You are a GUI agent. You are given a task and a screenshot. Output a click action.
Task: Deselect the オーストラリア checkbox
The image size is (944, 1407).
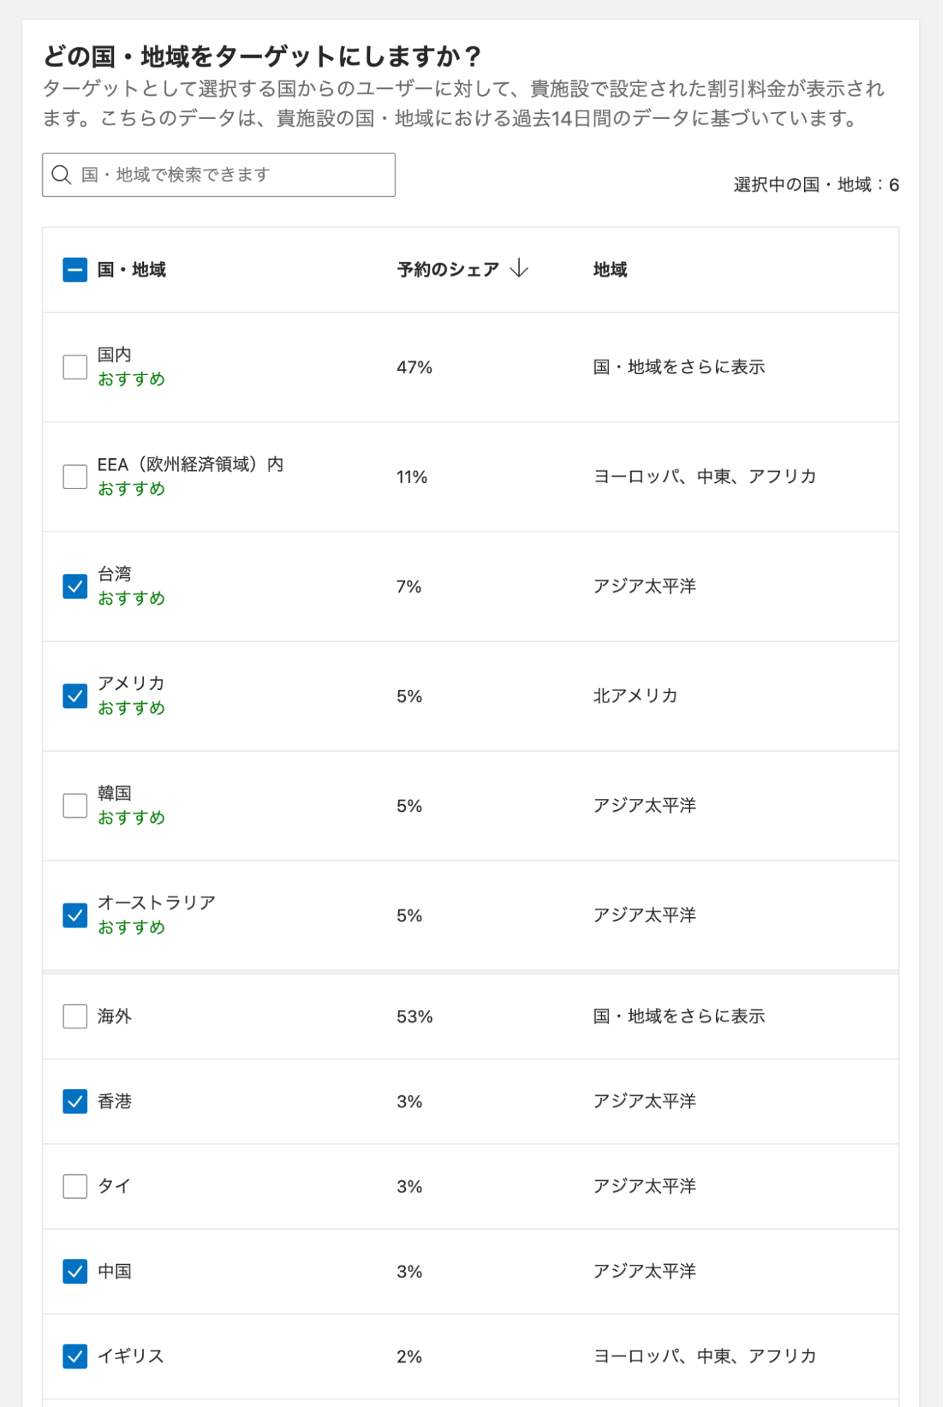[75, 915]
